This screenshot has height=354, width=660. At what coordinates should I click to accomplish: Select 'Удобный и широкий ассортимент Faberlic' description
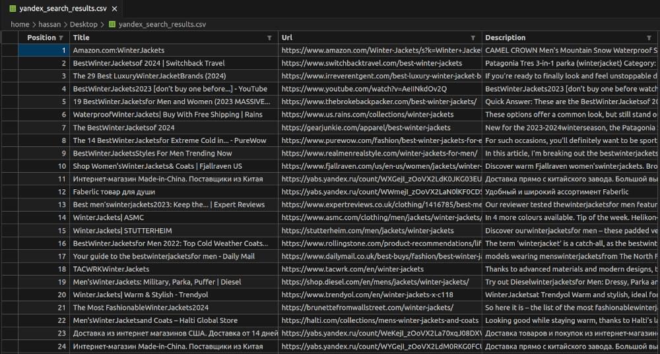(571, 192)
